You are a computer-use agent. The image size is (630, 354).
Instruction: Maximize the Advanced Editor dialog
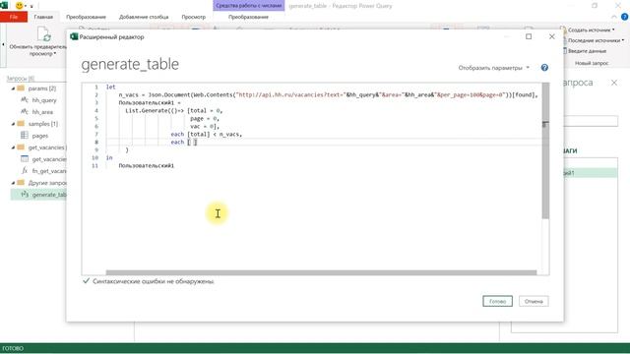point(529,36)
